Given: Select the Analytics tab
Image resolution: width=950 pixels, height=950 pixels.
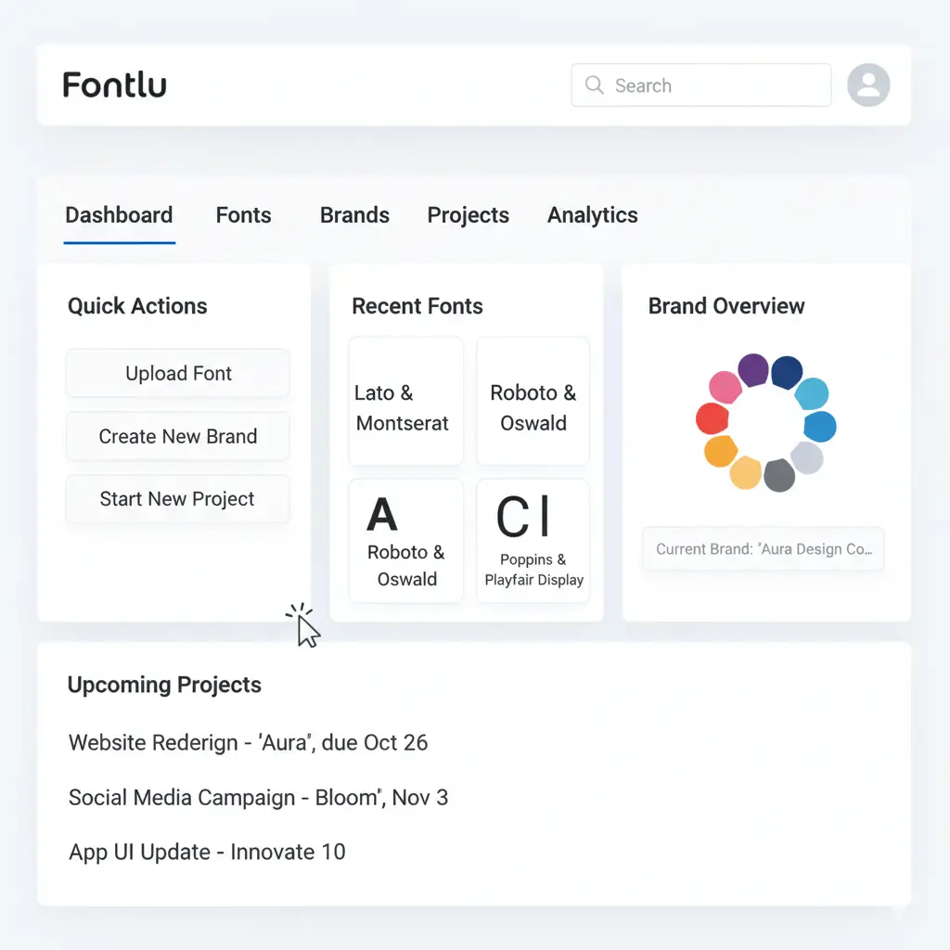Looking at the screenshot, I should pyautogui.click(x=592, y=215).
